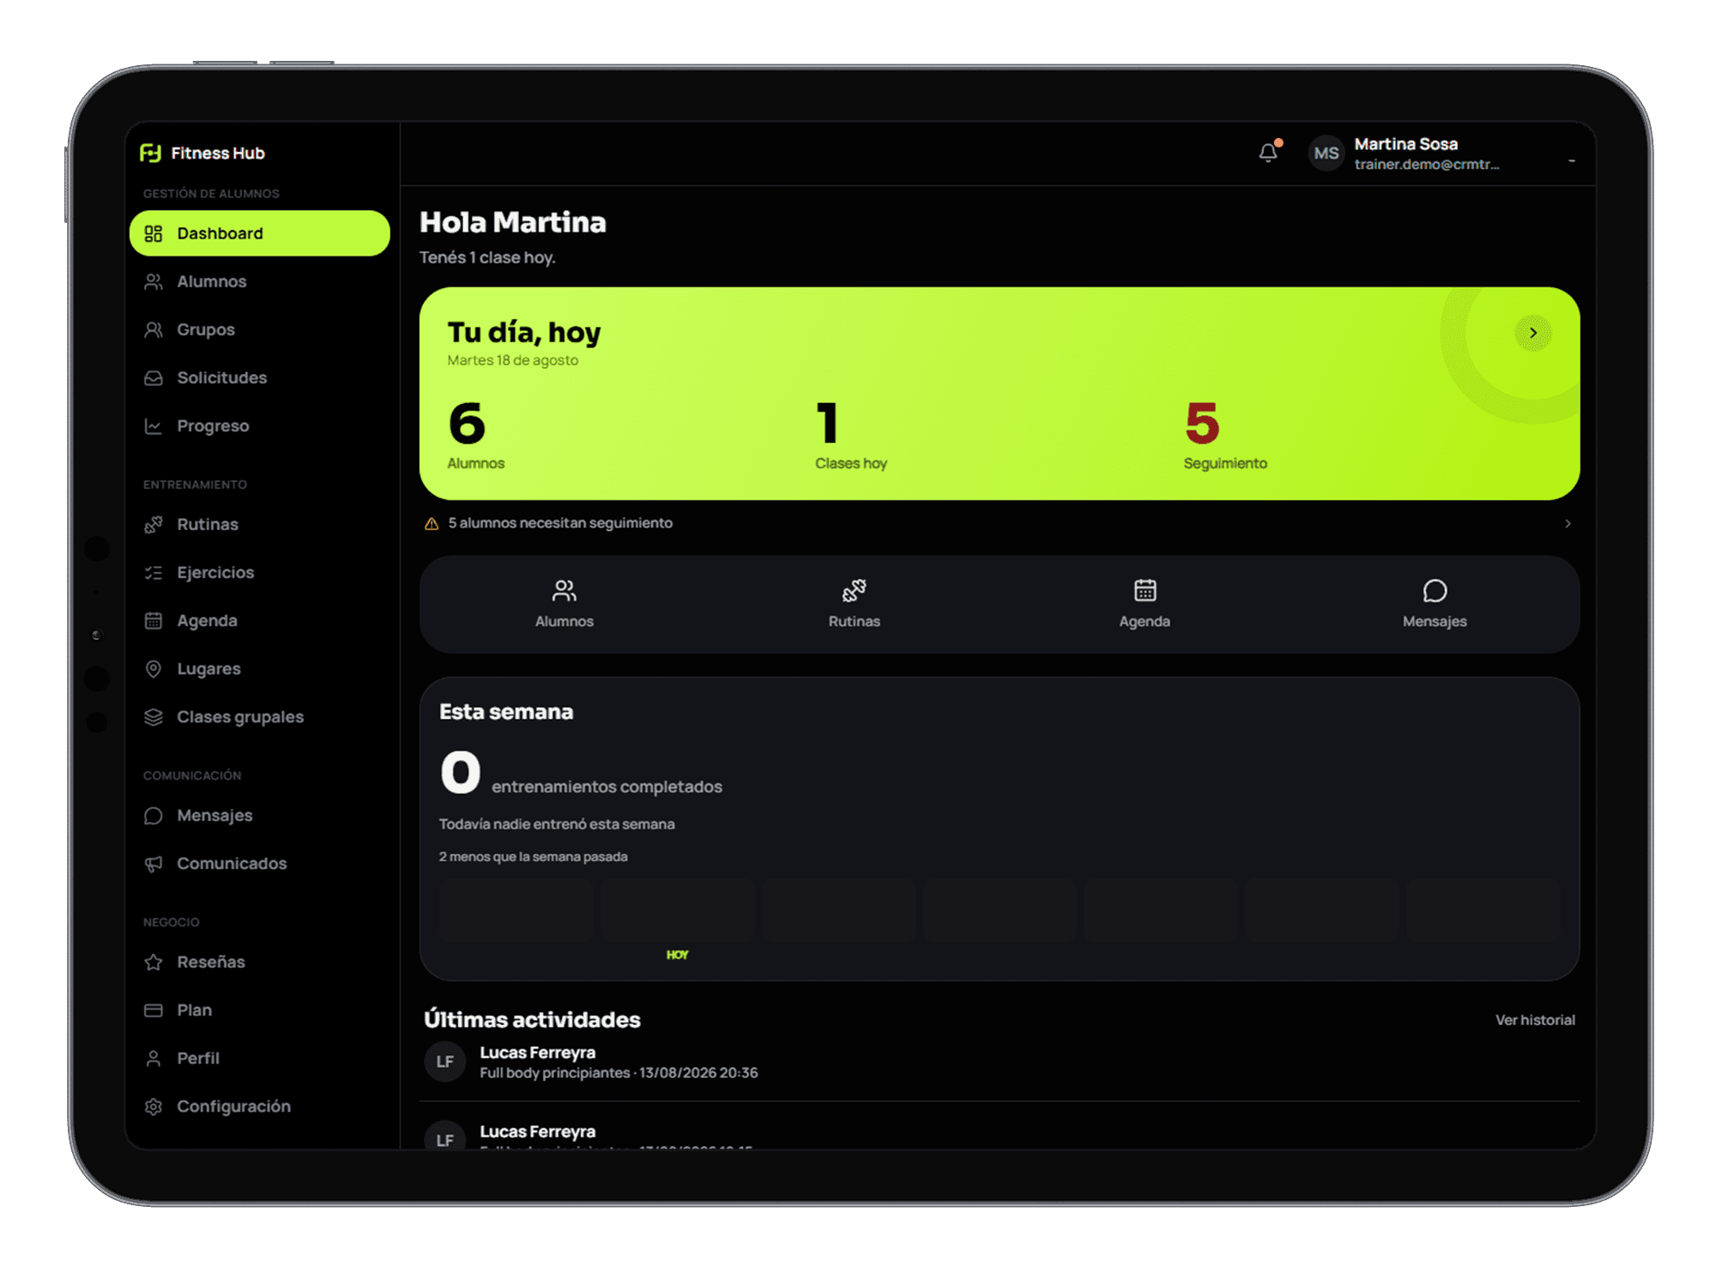The image size is (1716, 1273).
Task: Click the red 5 Seguimiento stat
Action: pyautogui.click(x=1224, y=436)
